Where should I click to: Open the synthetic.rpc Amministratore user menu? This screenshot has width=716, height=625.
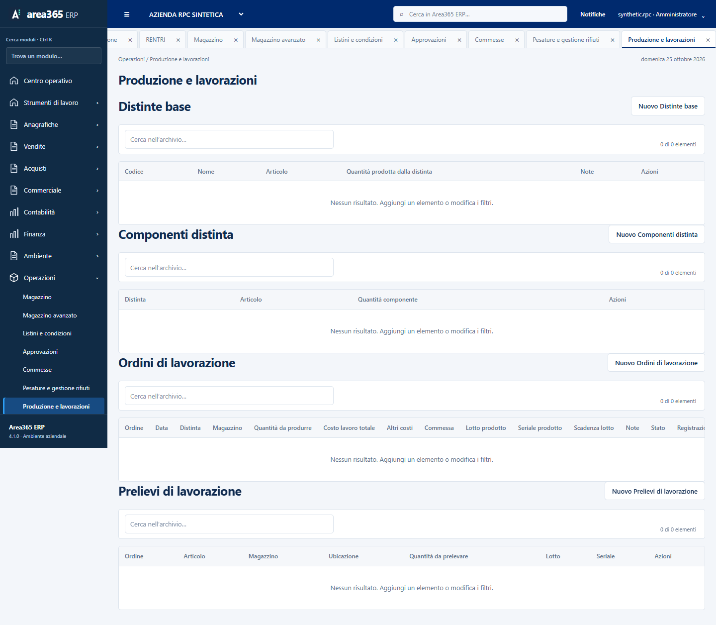click(661, 14)
